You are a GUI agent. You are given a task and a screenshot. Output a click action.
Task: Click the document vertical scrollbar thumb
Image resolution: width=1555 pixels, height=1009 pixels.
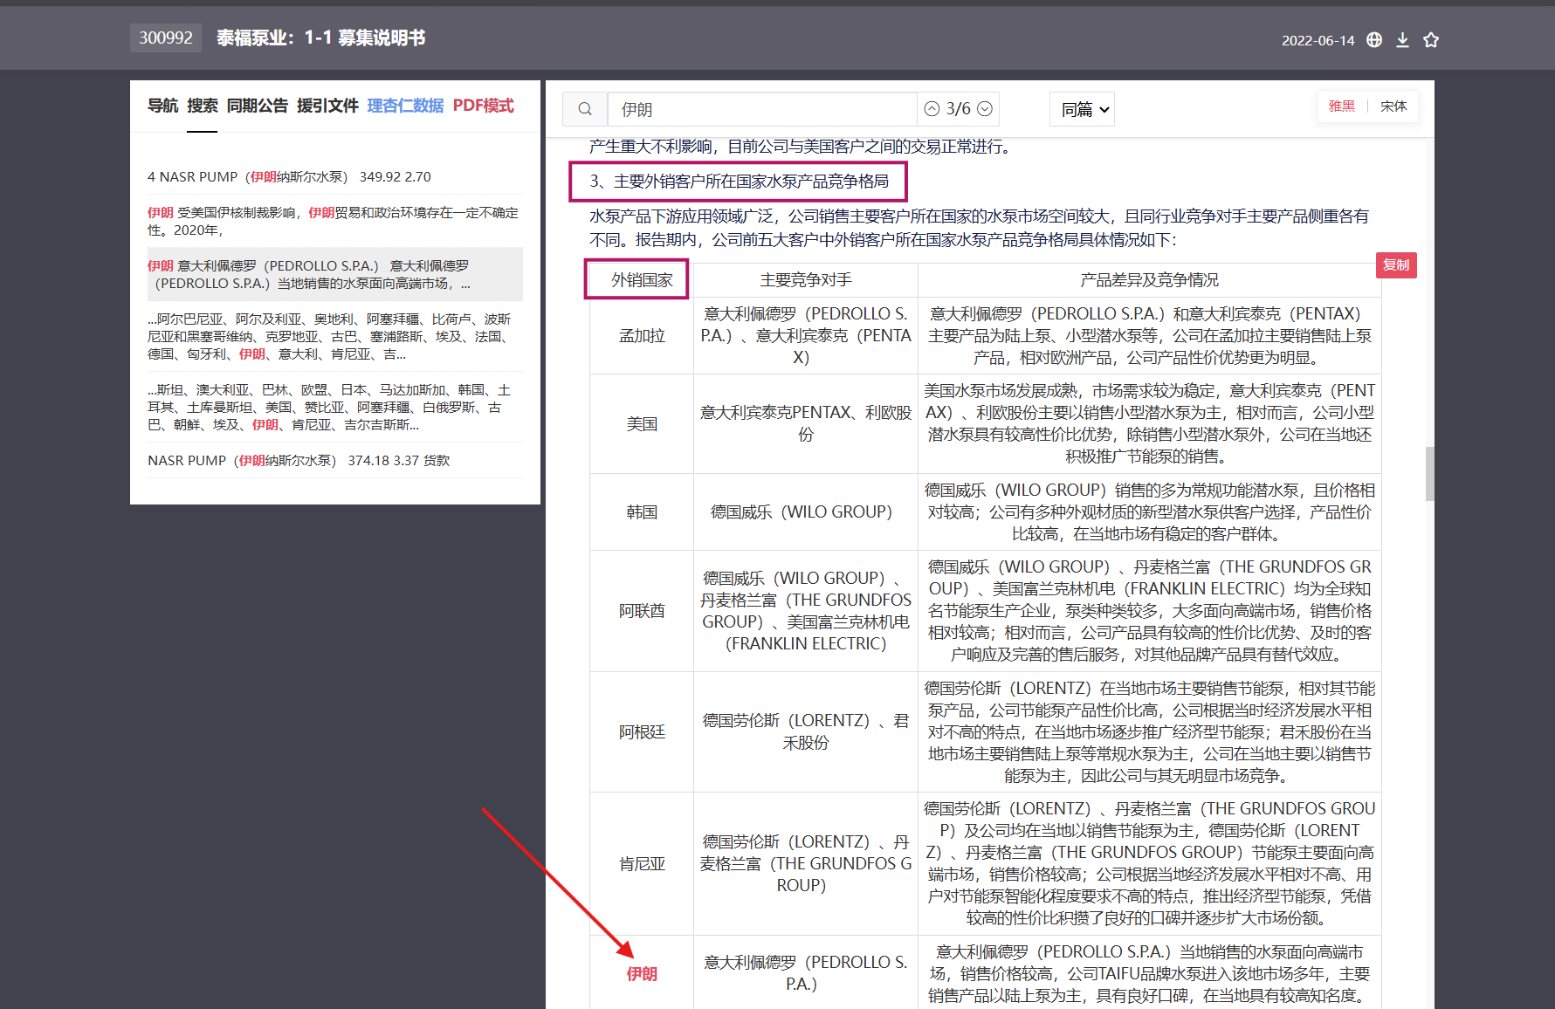(x=1429, y=473)
